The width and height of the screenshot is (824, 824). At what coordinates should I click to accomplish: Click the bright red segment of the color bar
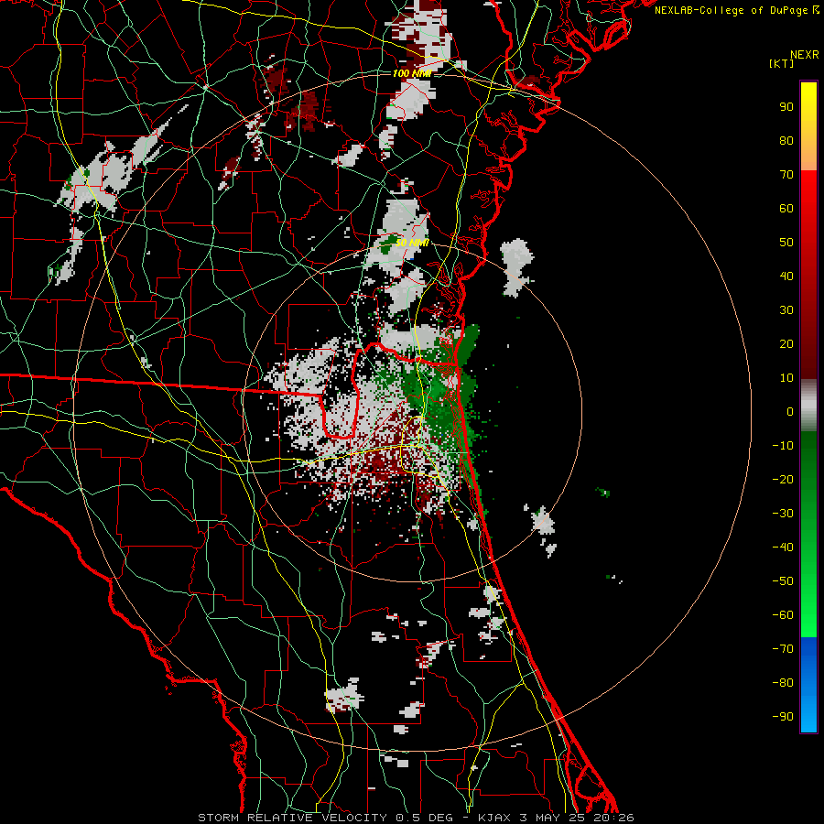point(808,196)
